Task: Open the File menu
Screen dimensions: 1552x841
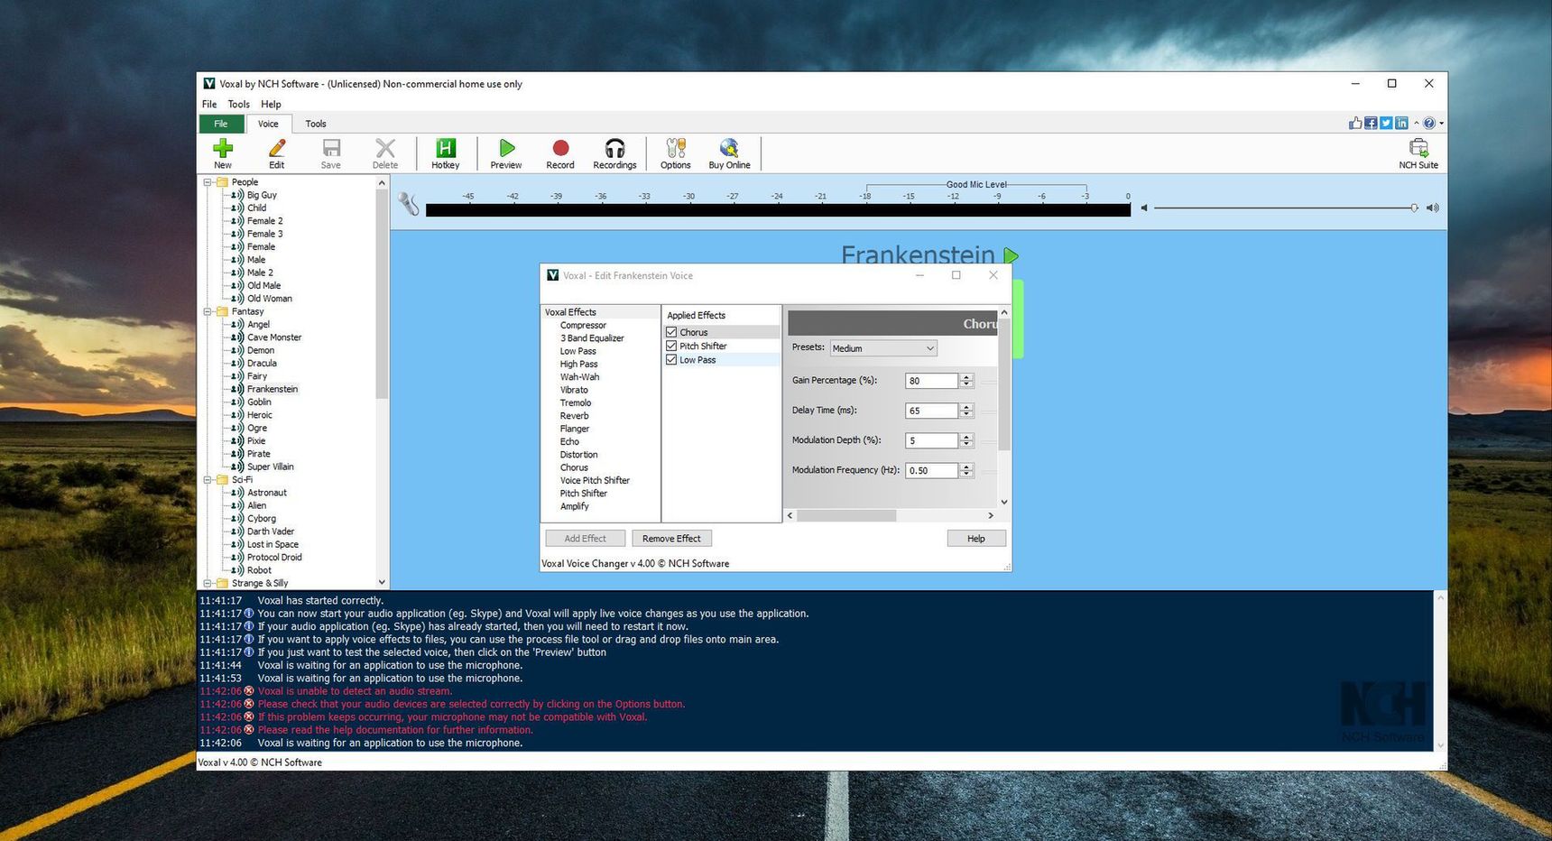Action: click(x=209, y=104)
